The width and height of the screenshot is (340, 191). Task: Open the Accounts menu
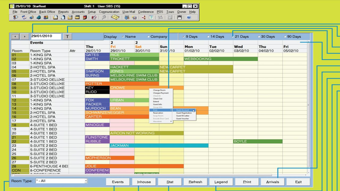coord(78,12)
